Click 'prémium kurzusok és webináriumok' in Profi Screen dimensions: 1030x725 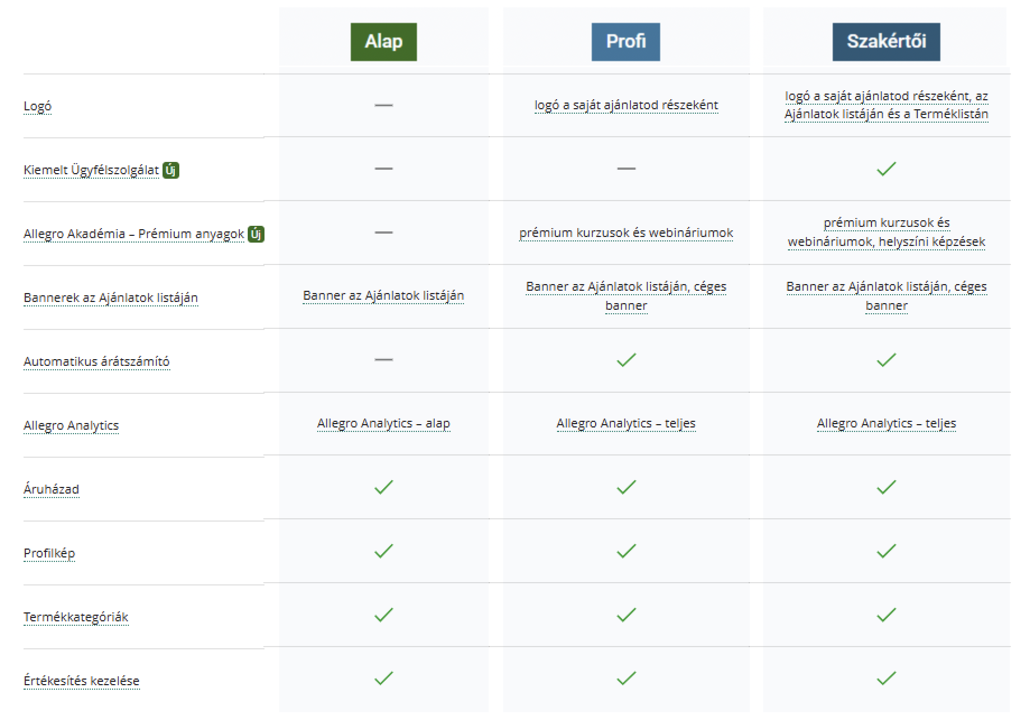click(x=626, y=233)
